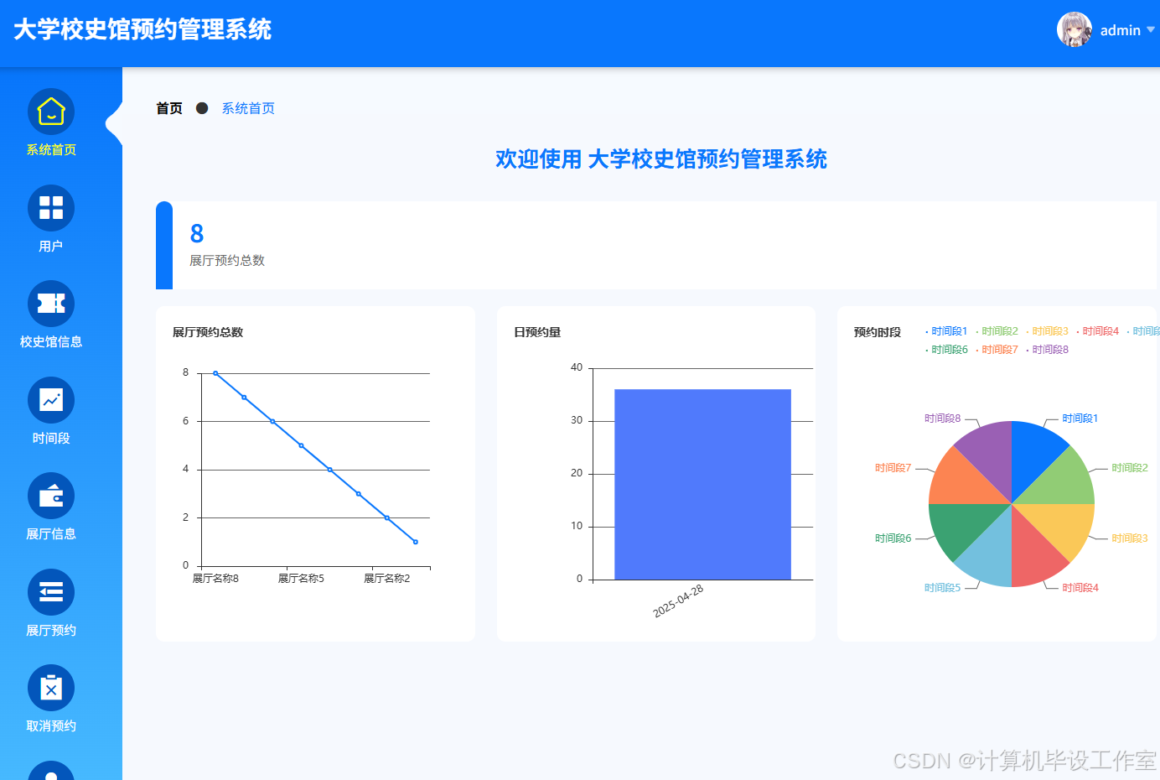Click 展厅预约总数 label under the count

click(x=227, y=261)
